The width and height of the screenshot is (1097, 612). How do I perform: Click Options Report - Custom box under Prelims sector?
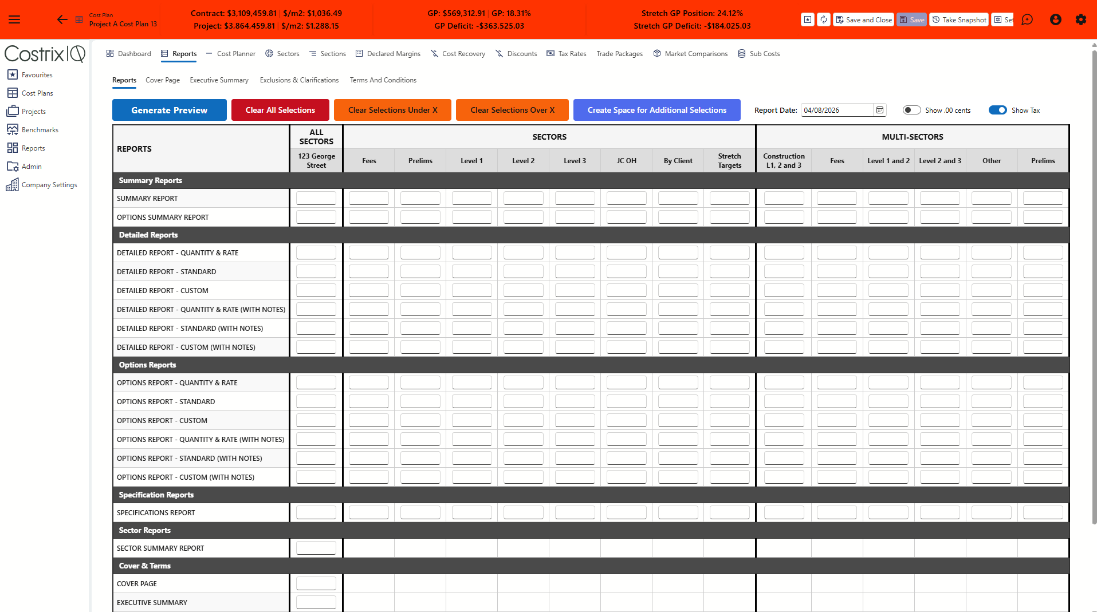click(x=420, y=420)
